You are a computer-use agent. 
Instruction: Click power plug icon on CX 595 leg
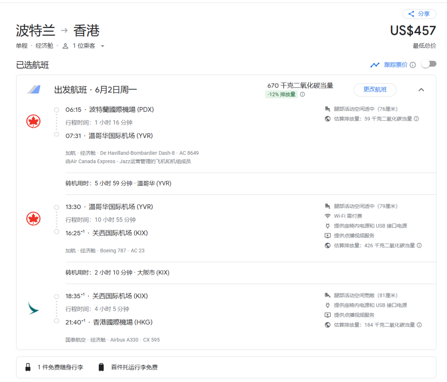327,305
